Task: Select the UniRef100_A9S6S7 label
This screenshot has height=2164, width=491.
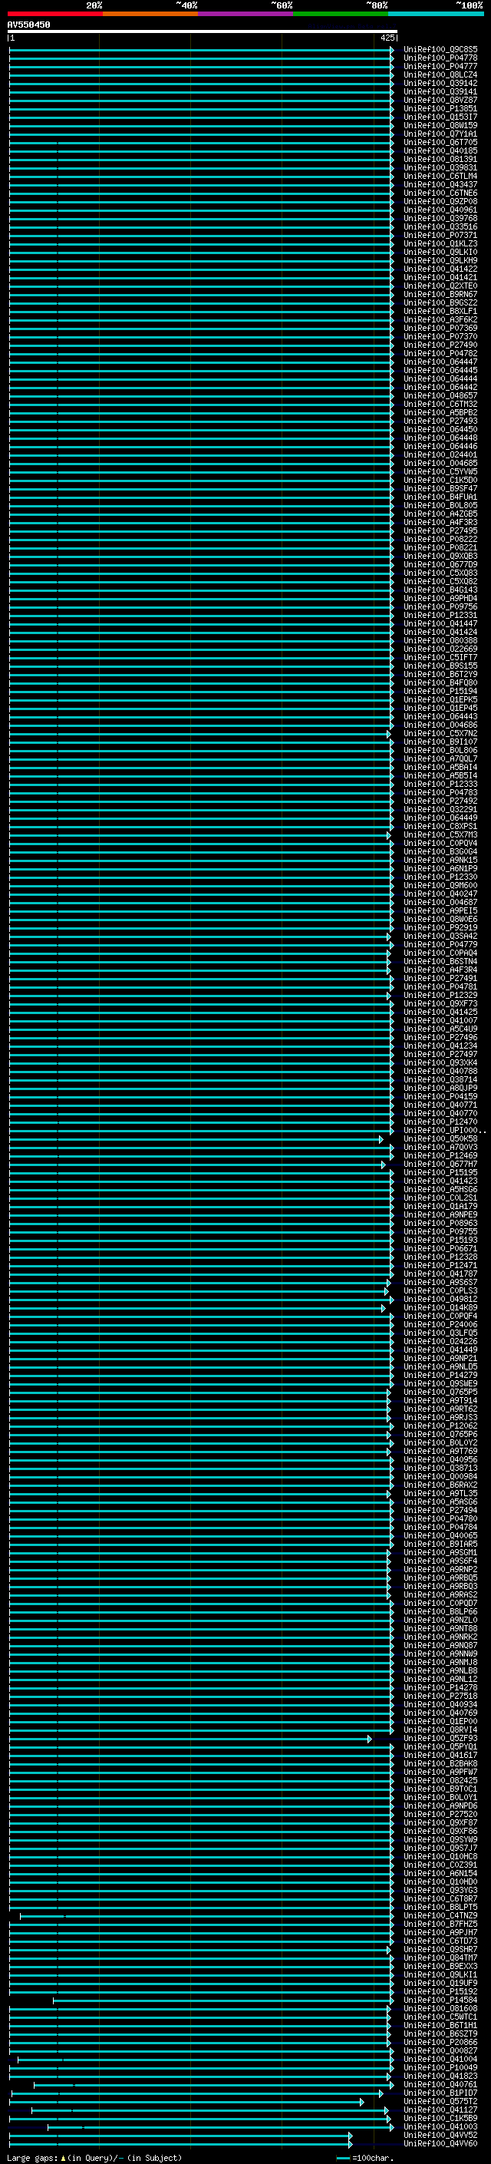Action: [440, 1283]
